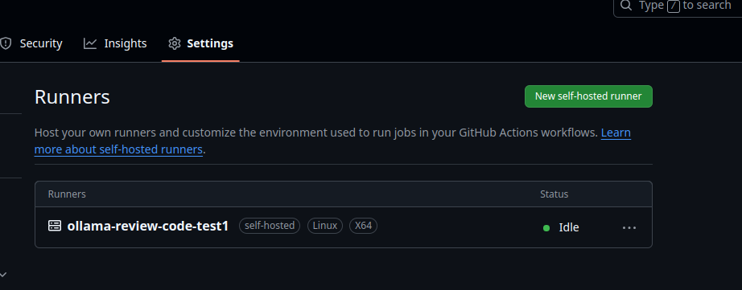Screen dimensions: 742x290
Task: Click the Linux label
Action: coord(325,226)
